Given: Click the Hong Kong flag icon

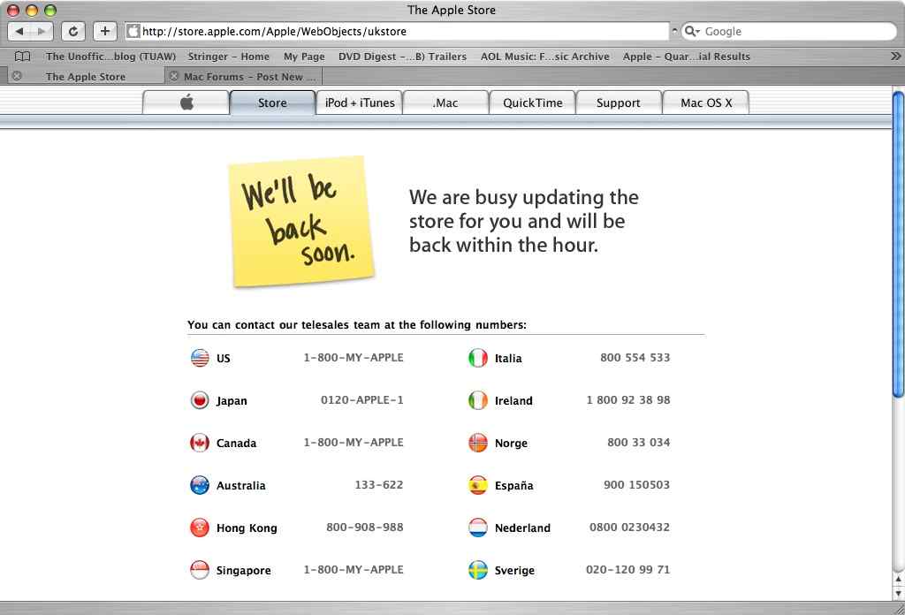Looking at the screenshot, I should pyautogui.click(x=200, y=528).
